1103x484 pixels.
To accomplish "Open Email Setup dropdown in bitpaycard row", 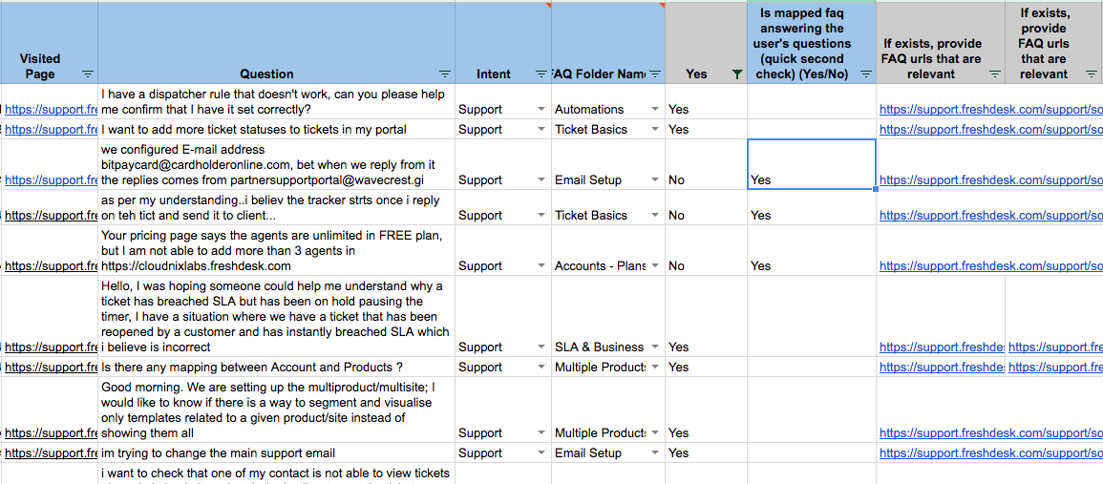I will click(x=655, y=180).
